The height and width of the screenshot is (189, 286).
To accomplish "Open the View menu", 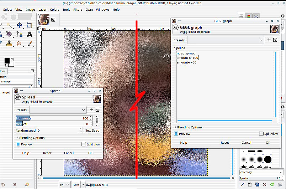I will (x=18, y=10).
